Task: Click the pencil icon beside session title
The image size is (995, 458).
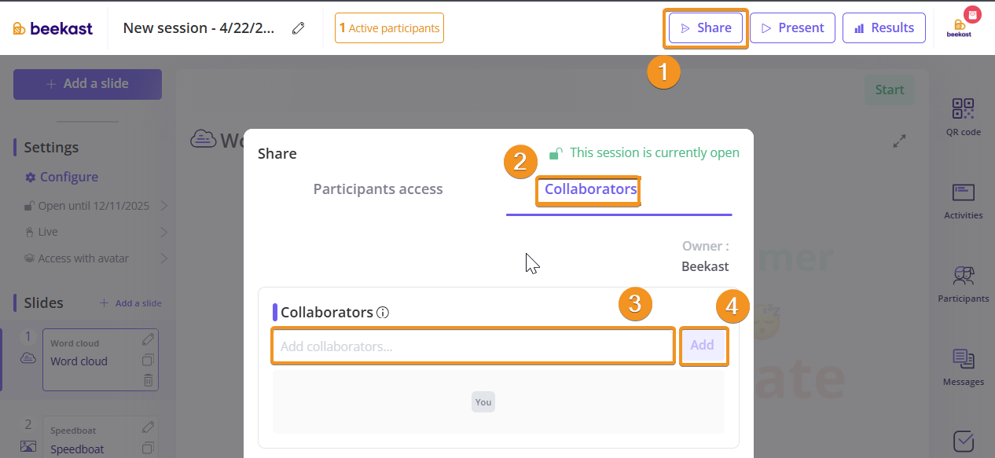Action: coord(298,28)
